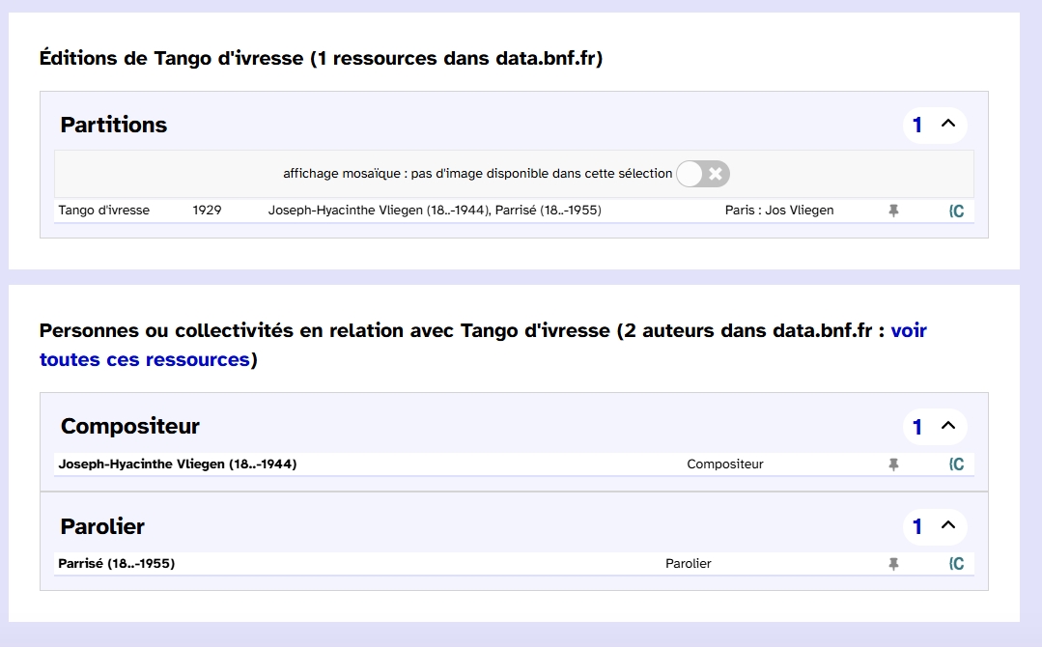This screenshot has width=1042, height=647.
Task: Collapse the Partitions section with chevron
Action: (x=947, y=125)
